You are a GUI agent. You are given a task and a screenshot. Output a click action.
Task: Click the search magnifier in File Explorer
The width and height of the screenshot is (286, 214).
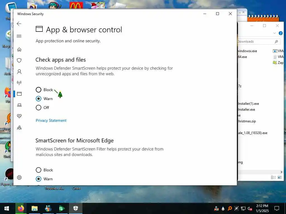[276, 42]
